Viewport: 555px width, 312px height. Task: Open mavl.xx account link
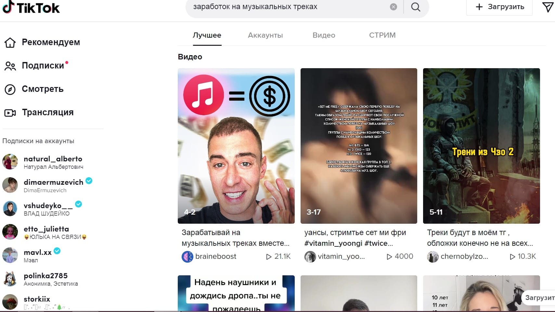point(38,252)
